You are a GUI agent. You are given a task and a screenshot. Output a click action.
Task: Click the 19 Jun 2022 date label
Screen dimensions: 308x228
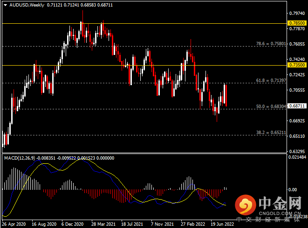222,224
